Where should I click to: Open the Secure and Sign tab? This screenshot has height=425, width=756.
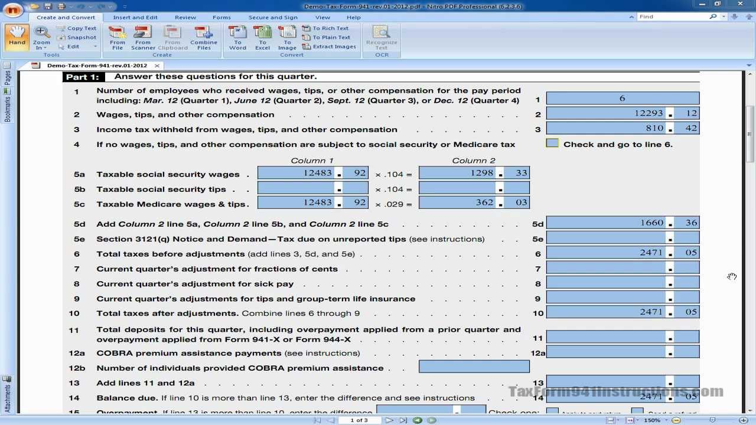pos(273,17)
